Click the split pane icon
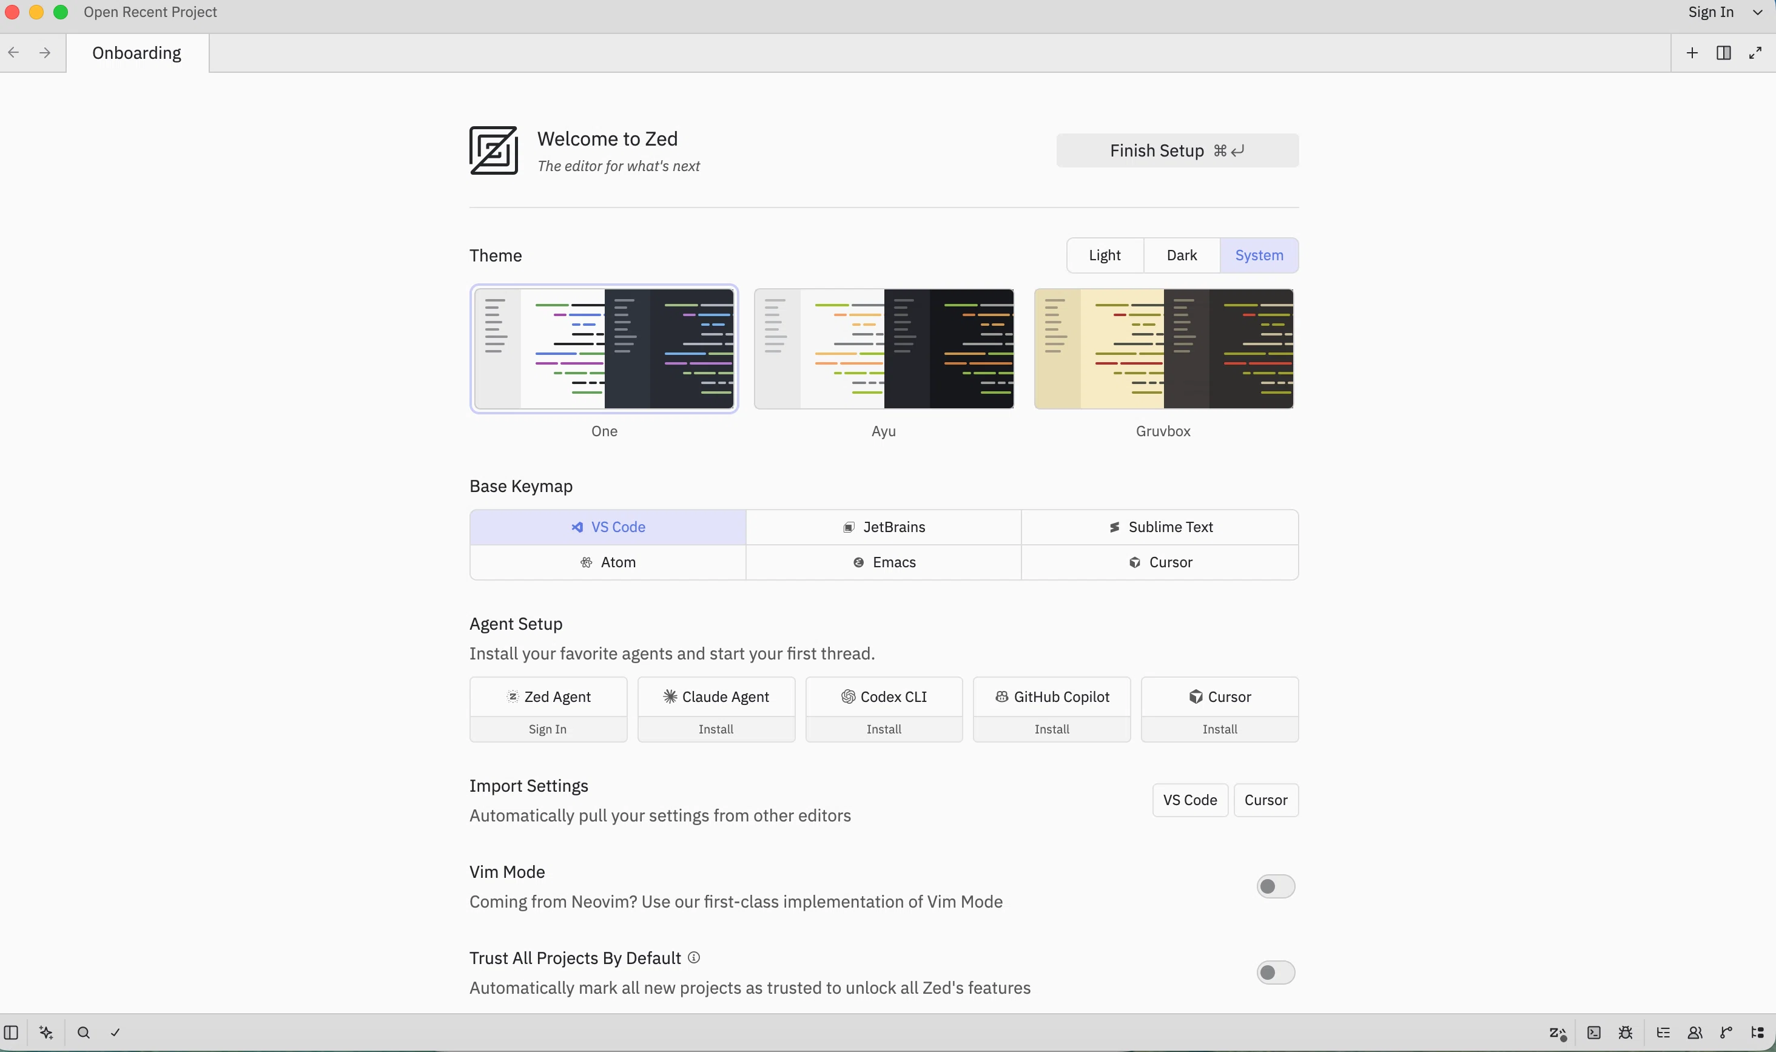The height and width of the screenshot is (1052, 1776). [1724, 52]
